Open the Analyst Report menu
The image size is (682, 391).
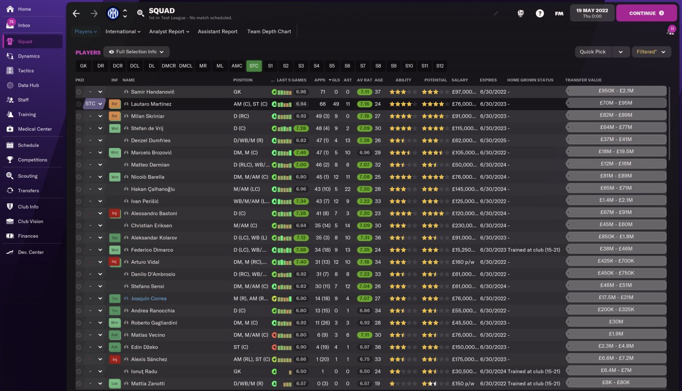pos(169,31)
